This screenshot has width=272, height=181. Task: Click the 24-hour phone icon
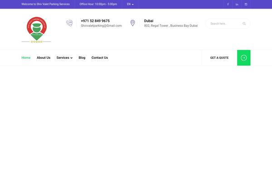pyautogui.click(x=69, y=23)
